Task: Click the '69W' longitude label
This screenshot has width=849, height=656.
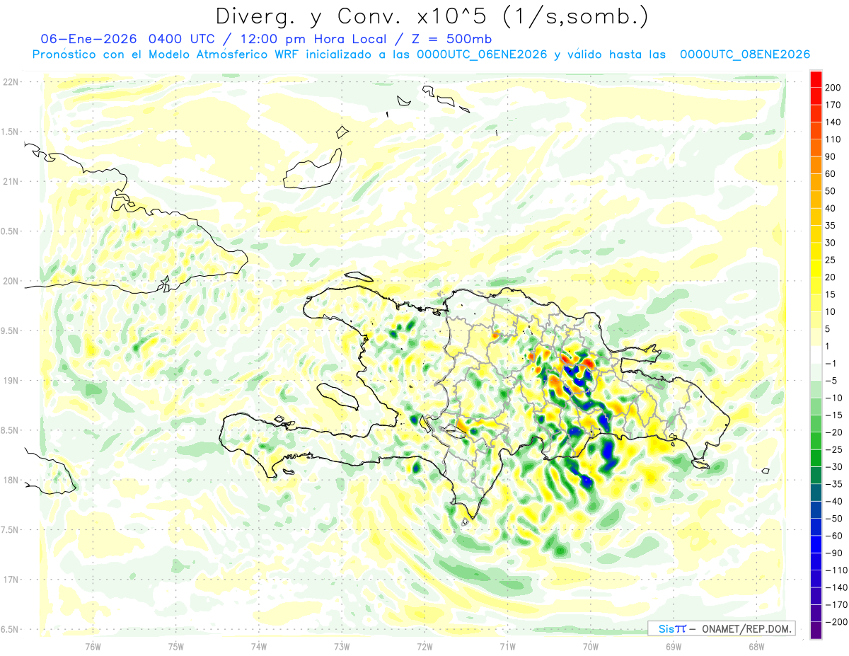Action: pyautogui.click(x=674, y=646)
